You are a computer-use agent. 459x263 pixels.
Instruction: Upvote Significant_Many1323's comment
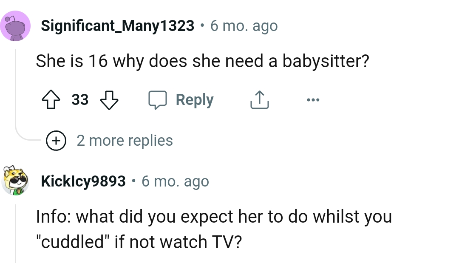(x=51, y=100)
